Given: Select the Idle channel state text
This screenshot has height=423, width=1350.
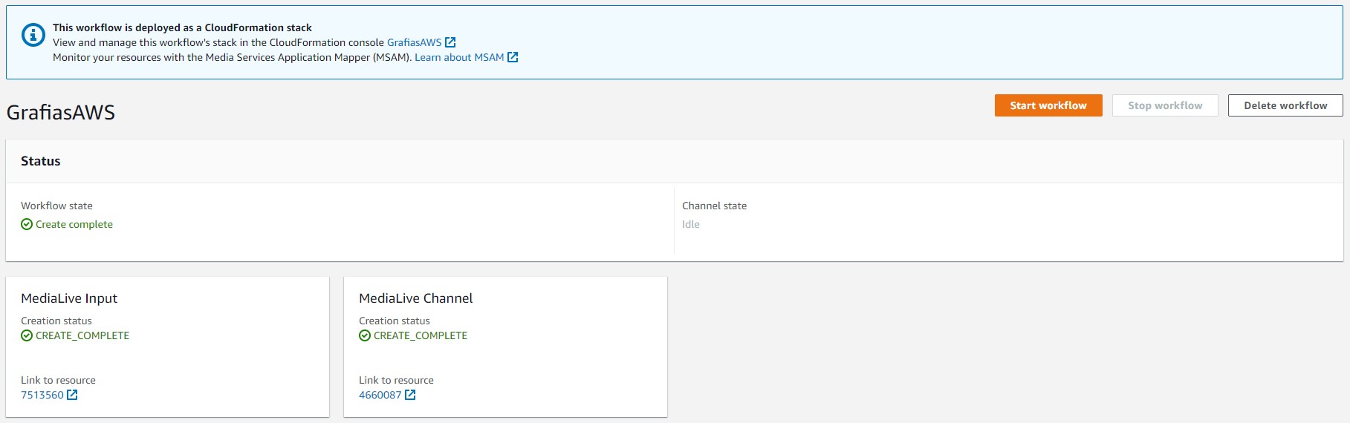Looking at the screenshot, I should pos(691,224).
